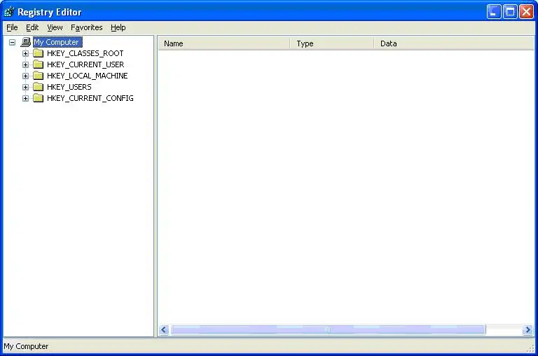The height and width of the screenshot is (356, 538).
Task: Click the Registry Editor title bar icon
Action: [9, 11]
